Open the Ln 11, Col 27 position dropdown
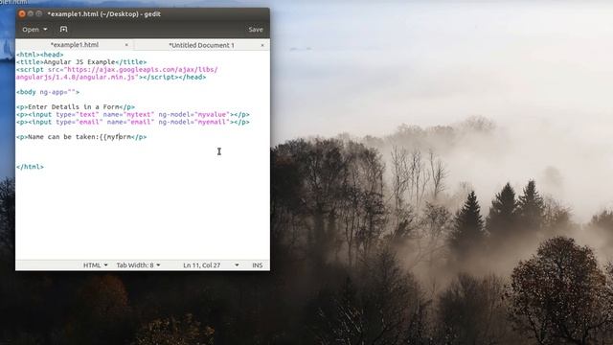The image size is (613, 345). (211, 265)
